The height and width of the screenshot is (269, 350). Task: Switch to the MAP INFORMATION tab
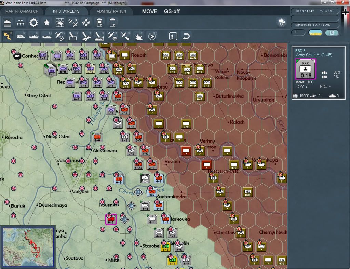tap(22, 11)
